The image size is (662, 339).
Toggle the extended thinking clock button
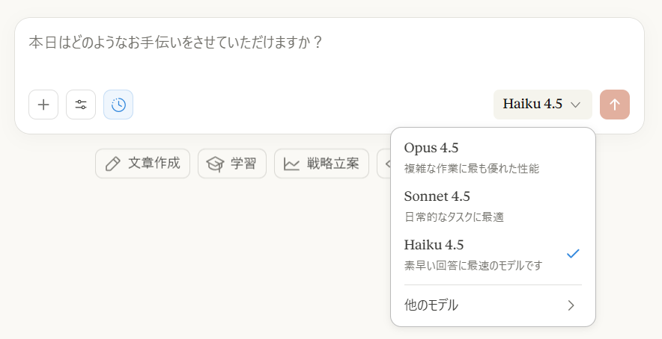[118, 105]
